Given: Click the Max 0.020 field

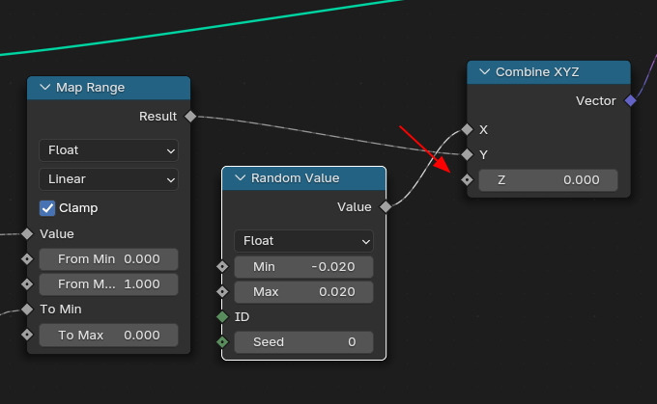Looking at the screenshot, I should (303, 292).
